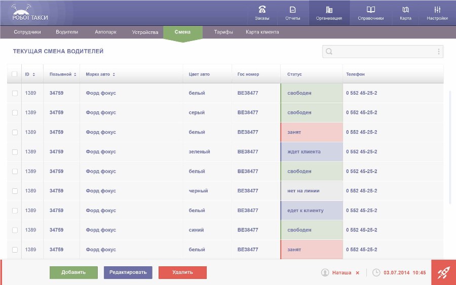
Task: Check the row with синий color
Action: (x=15, y=230)
